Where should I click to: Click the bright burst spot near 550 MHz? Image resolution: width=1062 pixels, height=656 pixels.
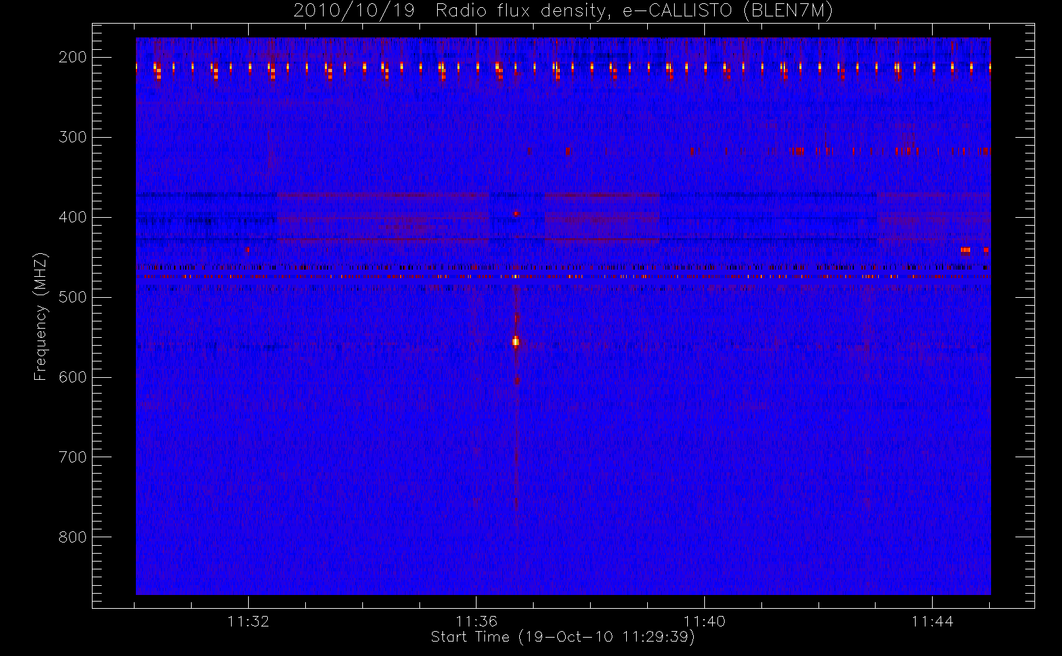point(515,341)
